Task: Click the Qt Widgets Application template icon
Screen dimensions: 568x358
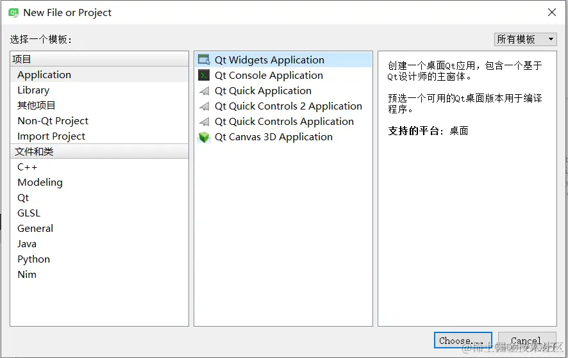Action: (x=204, y=60)
